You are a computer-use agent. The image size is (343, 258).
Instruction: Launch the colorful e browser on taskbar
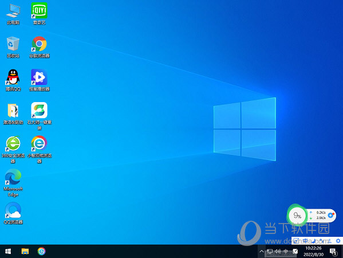42,251
